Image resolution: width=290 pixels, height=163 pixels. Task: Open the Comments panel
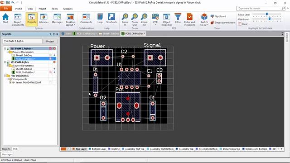(86, 19)
